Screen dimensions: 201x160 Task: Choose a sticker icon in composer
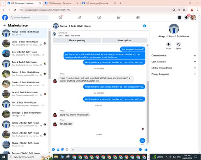coord(62,150)
